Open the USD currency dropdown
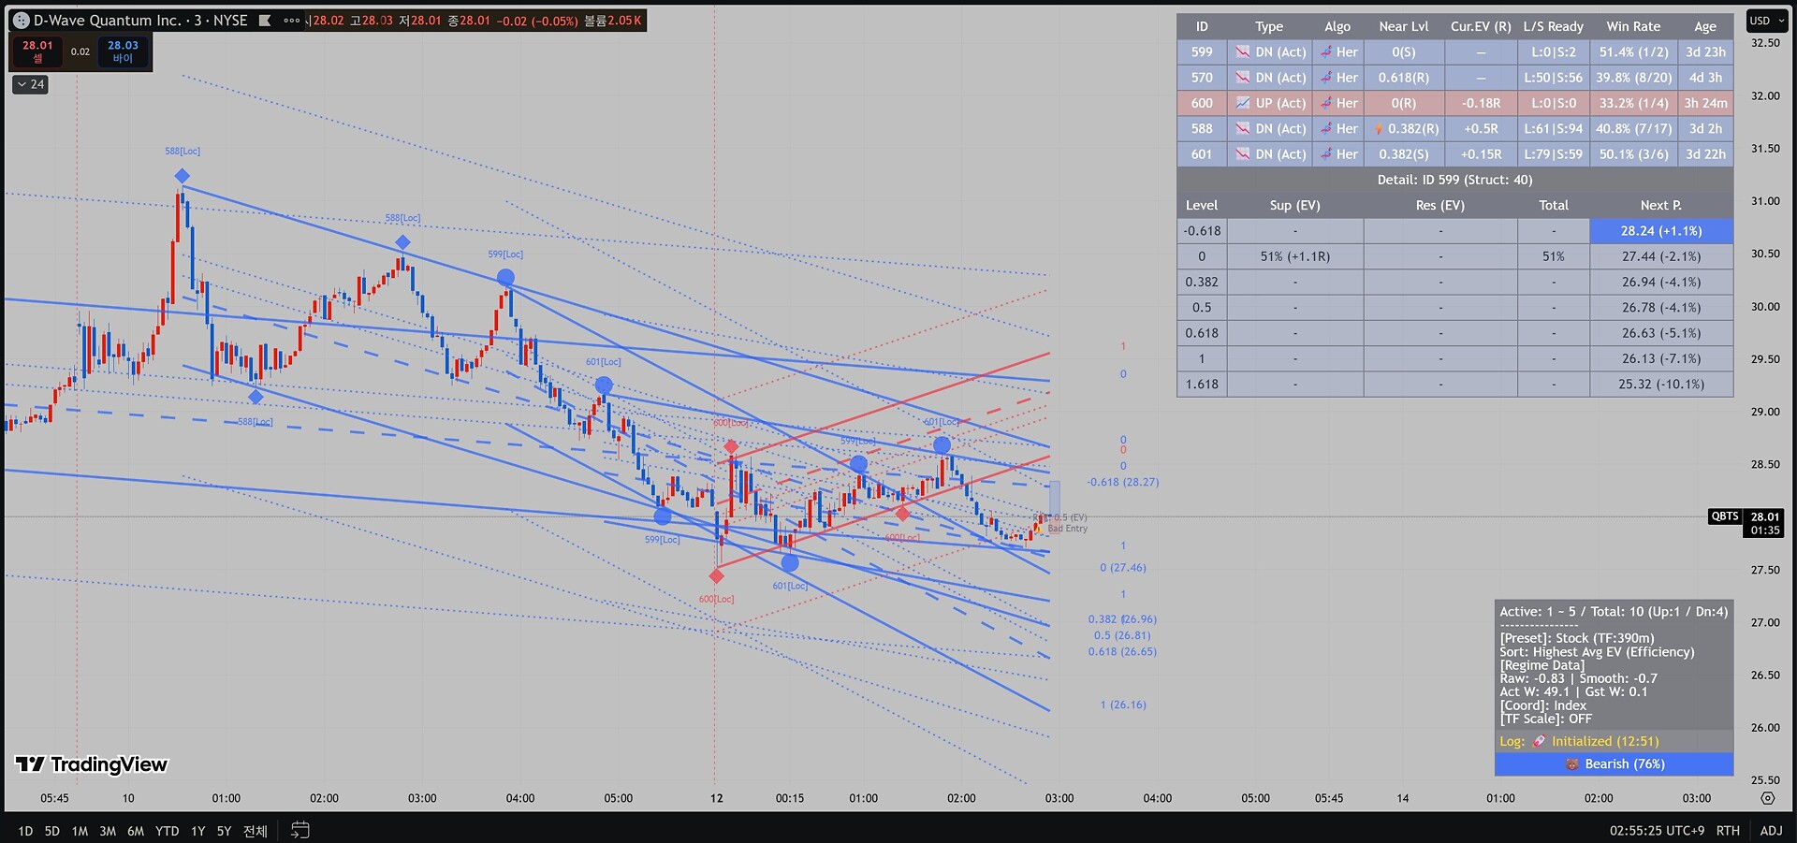Screen dimensions: 1797x843 point(1765,21)
